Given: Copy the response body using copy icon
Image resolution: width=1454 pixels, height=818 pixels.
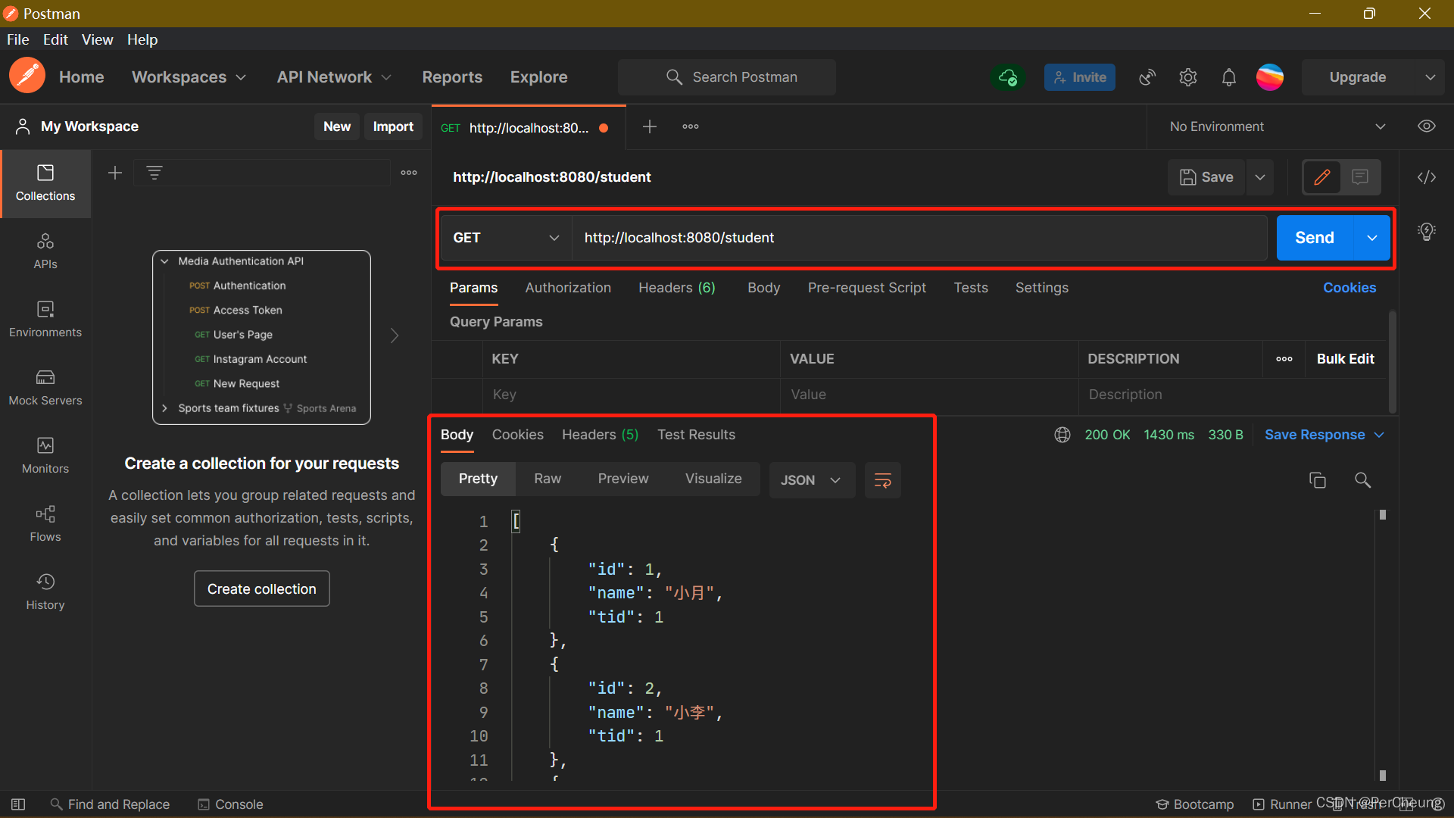Looking at the screenshot, I should (x=1317, y=480).
